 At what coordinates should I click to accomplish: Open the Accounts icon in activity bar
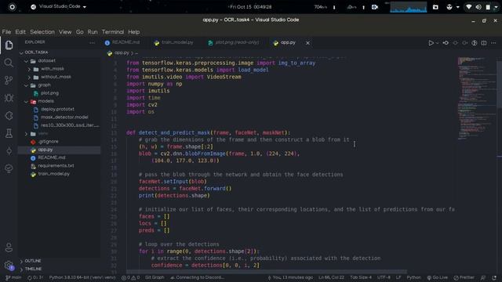click(9, 248)
